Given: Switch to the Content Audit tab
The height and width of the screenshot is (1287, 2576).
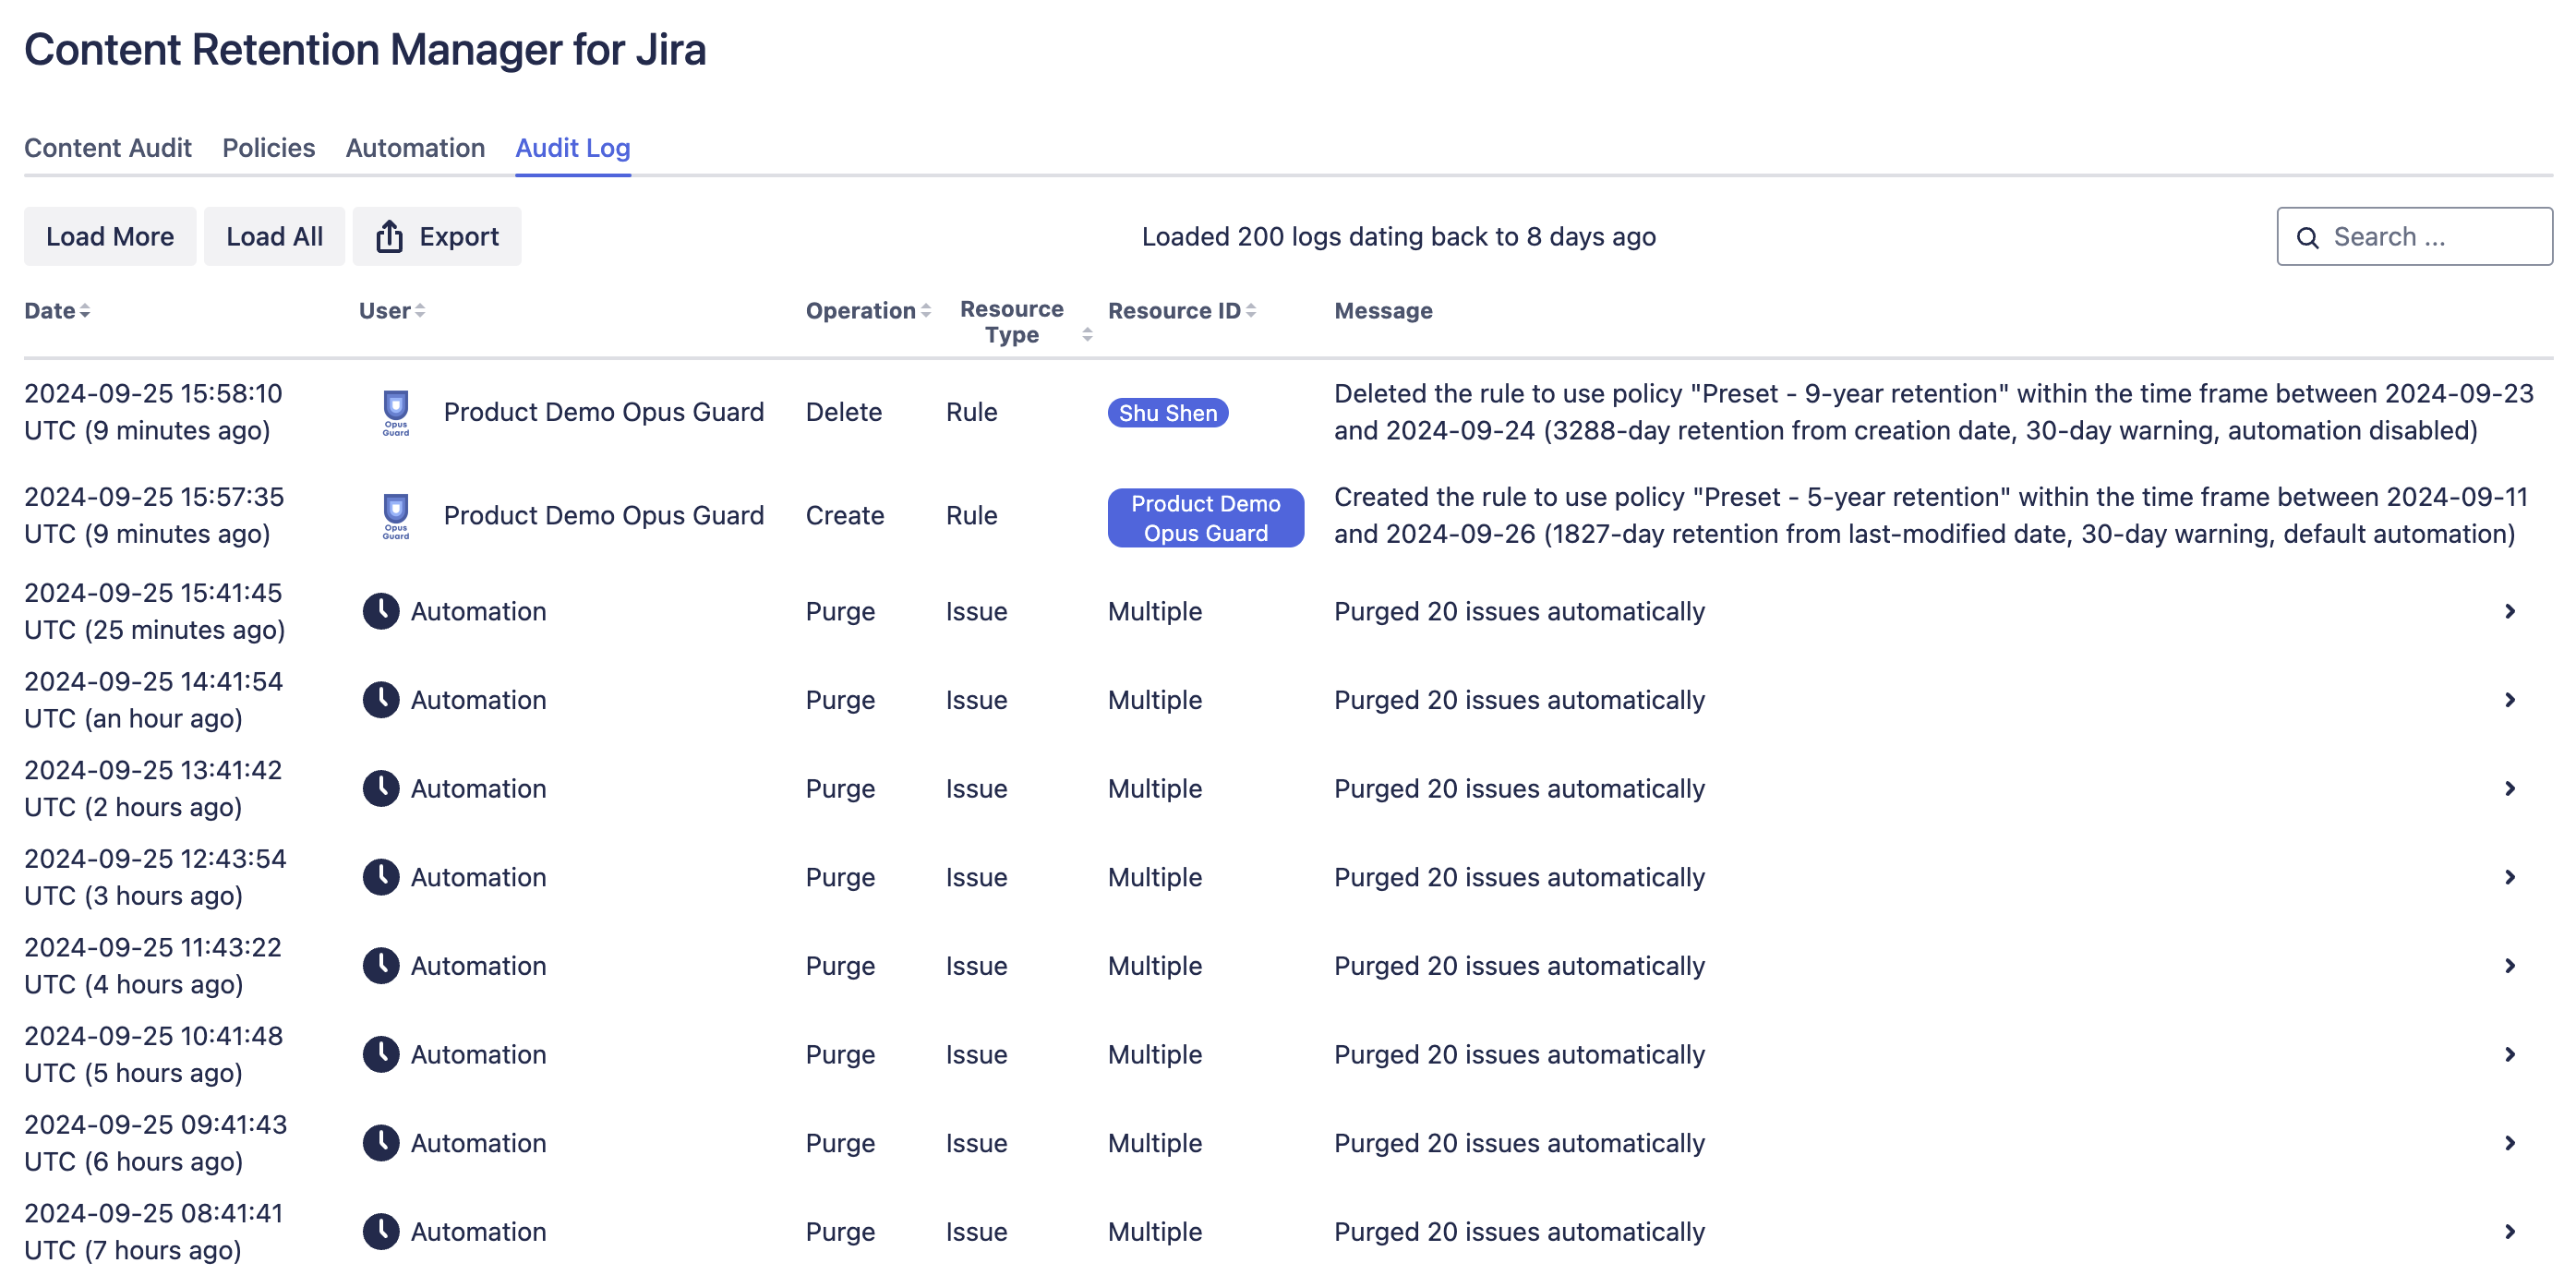Looking at the screenshot, I should coord(108,148).
